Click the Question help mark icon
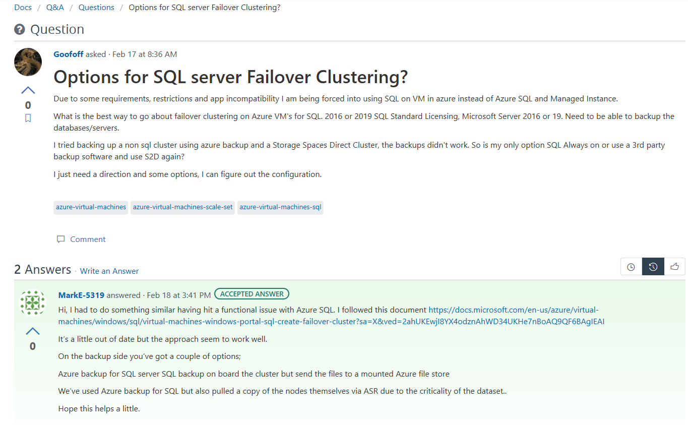This screenshot has width=688, height=425. tap(20, 29)
